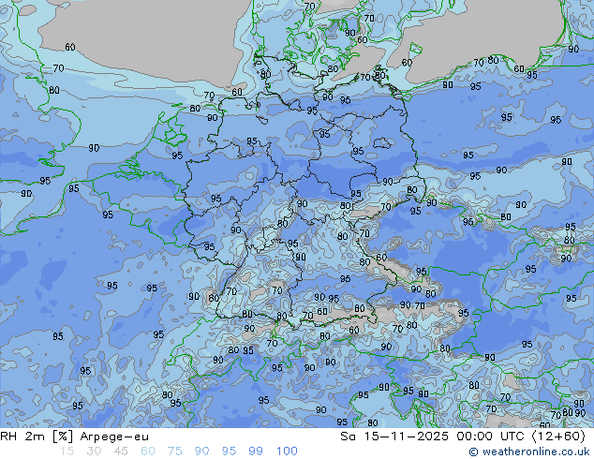Select legend value 75 in colour scale
The image size is (594, 459).
coord(174,452)
